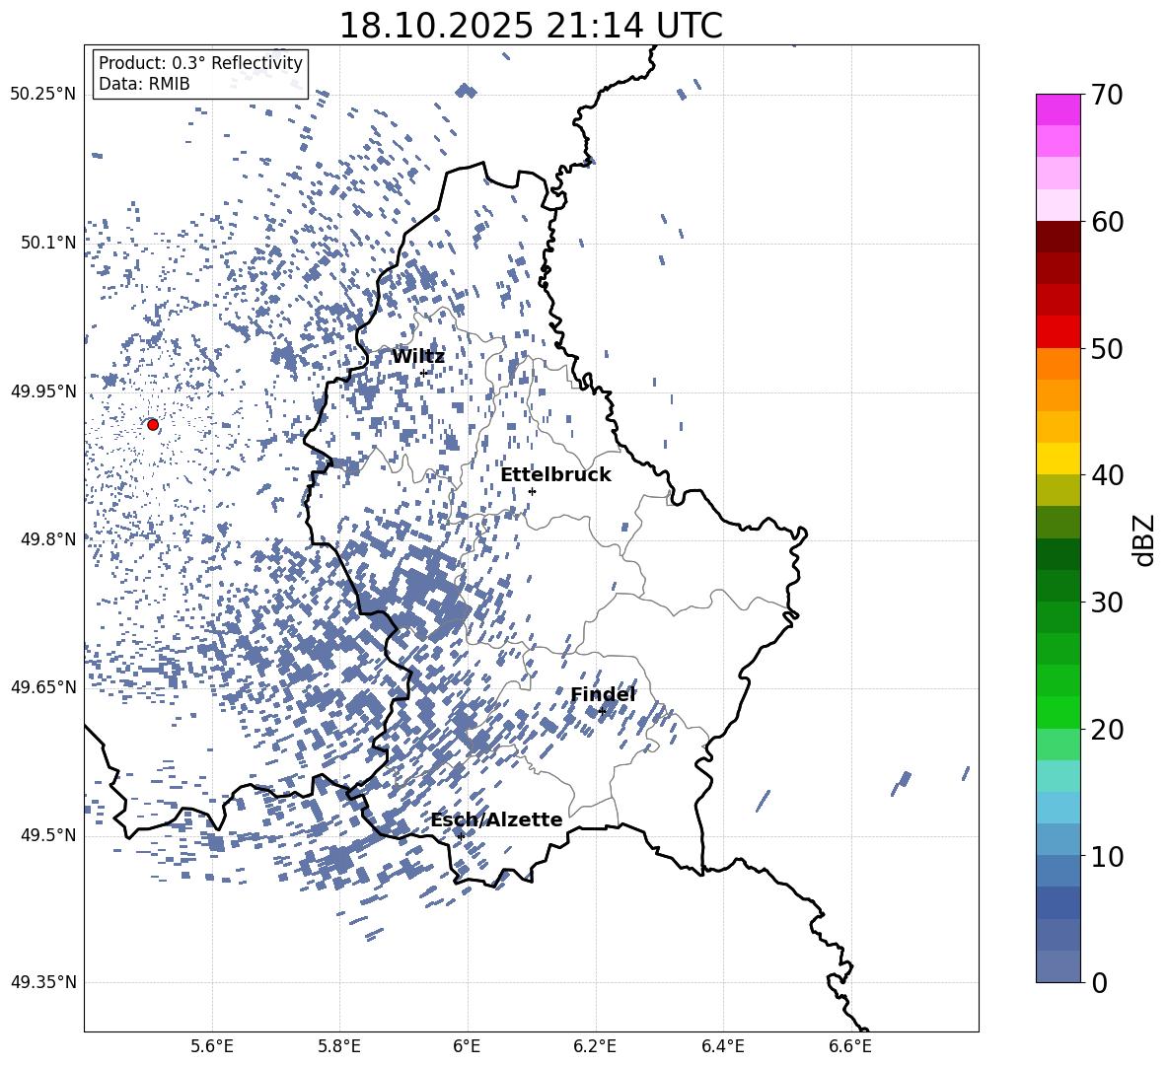Click the 0 tick label on colorbar
The height and width of the screenshot is (1066, 1168).
(x=1099, y=982)
